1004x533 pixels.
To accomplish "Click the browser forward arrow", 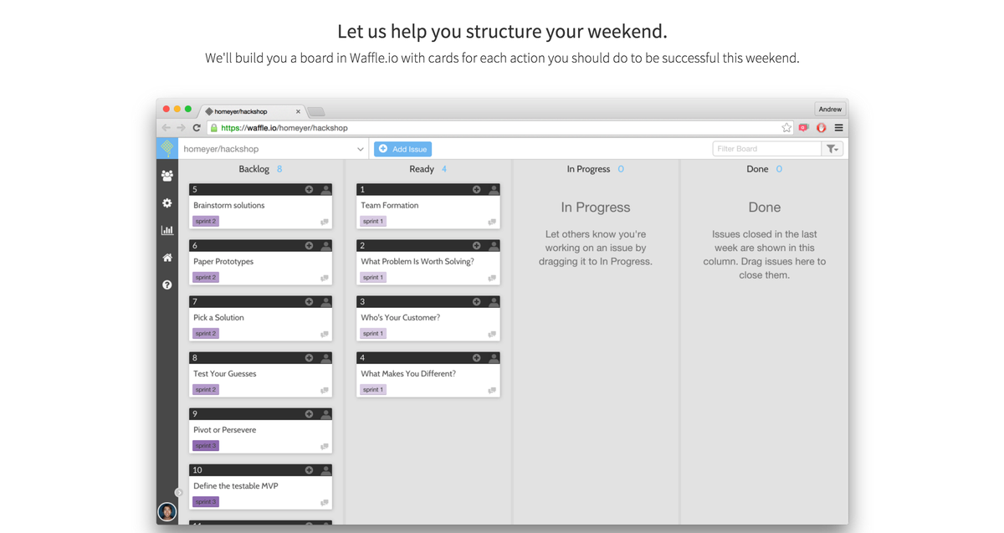I will click(x=181, y=128).
